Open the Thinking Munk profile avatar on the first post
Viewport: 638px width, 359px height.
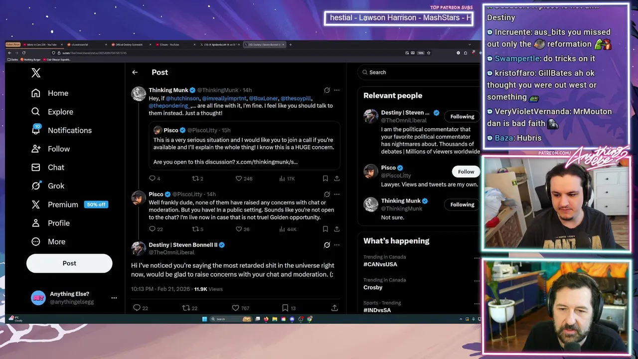point(139,94)
